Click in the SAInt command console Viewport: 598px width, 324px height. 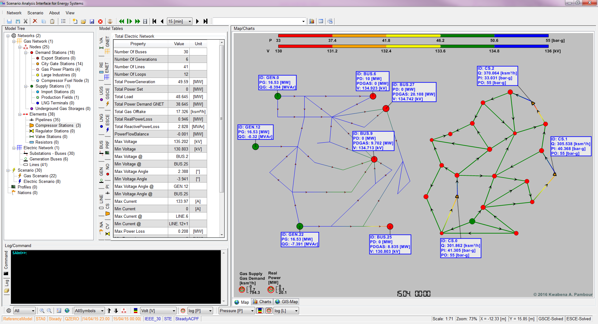[x=115, y=277]
